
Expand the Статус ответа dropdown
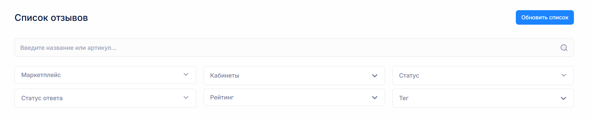point(105,98)
